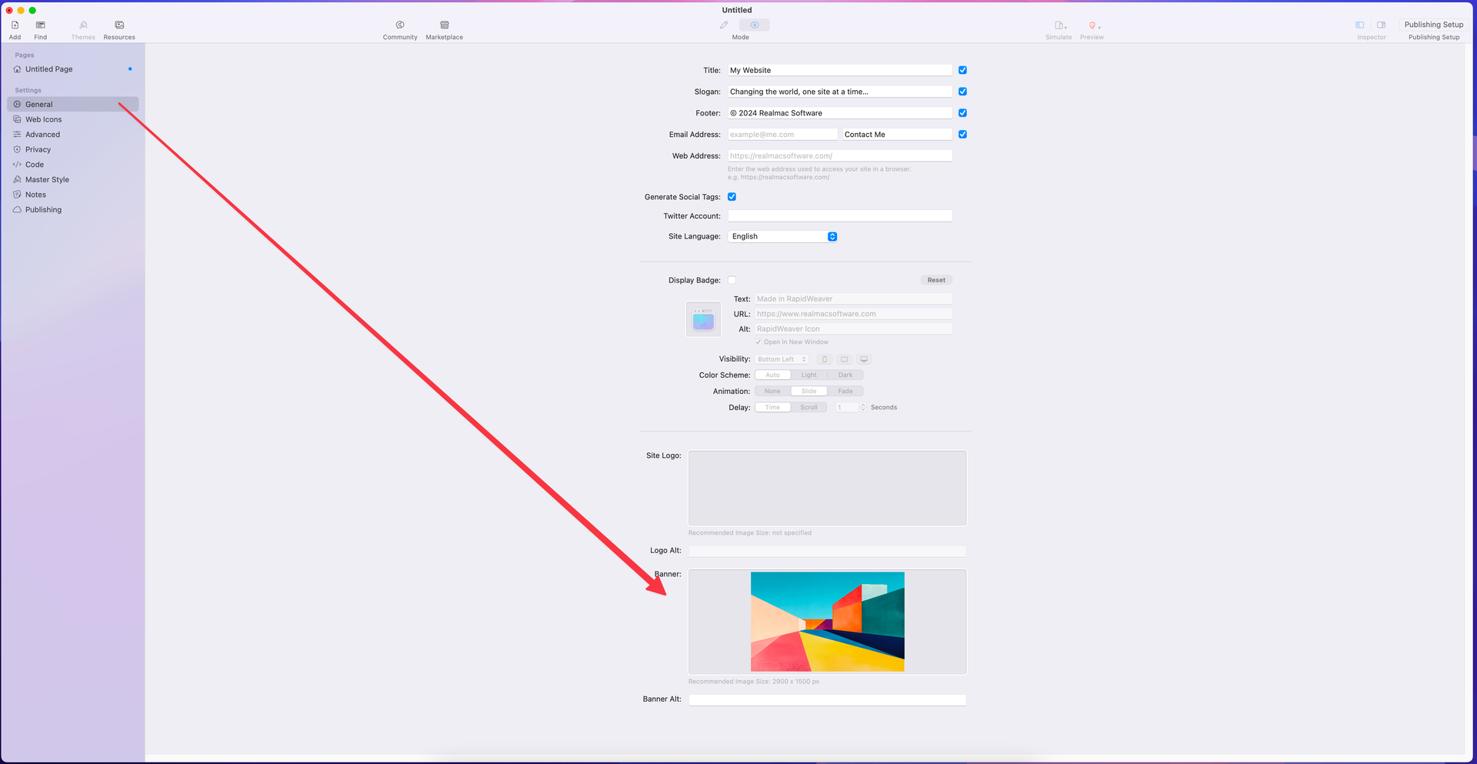Toggle Open in New Window checkbox
Image resolution: width=1477 pixels, height=764 pixels.
coord(758,342)
